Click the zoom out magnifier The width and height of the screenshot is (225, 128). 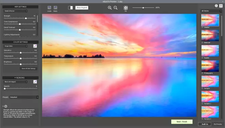[116, 8]
